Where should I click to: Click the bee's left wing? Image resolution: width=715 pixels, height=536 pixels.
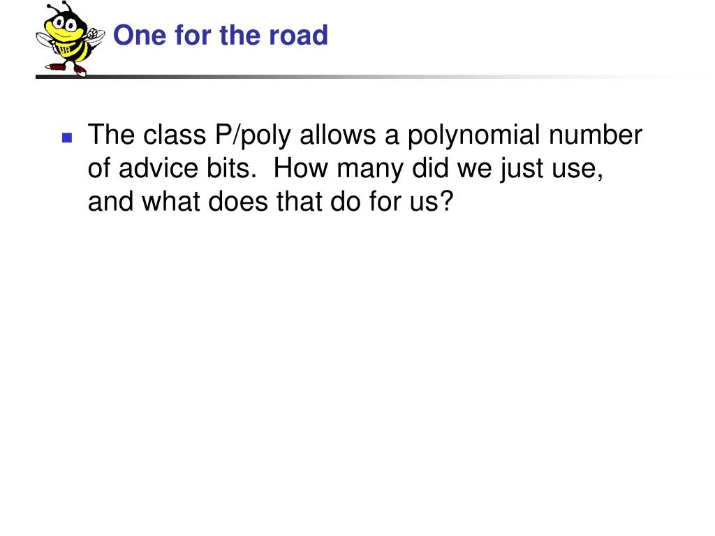pyautogui.click(x=45, y=39)
